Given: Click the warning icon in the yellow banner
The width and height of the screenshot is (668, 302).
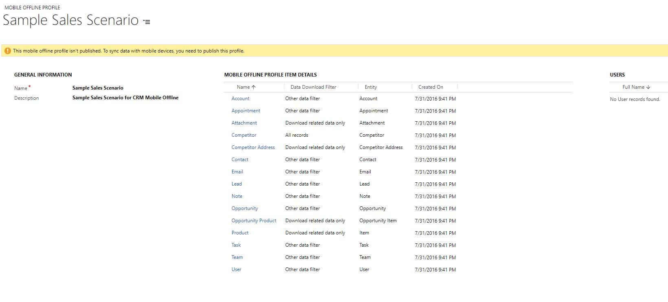Looking at the screenshot, I should point(7,51).
